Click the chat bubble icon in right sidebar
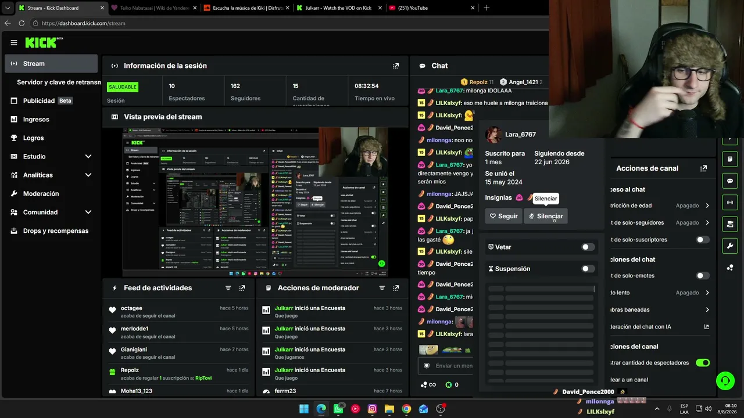The height and width of the screenshot is (418, 744). point(730,181)
